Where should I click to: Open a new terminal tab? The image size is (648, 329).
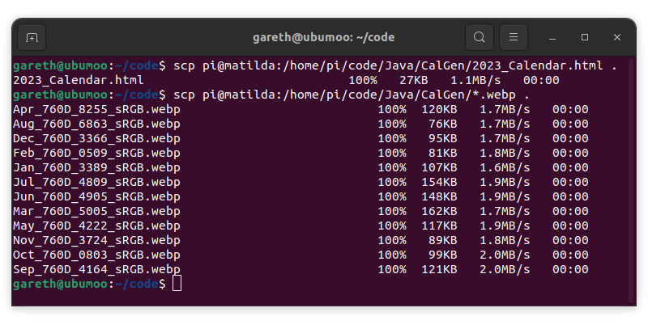(32, 37)
